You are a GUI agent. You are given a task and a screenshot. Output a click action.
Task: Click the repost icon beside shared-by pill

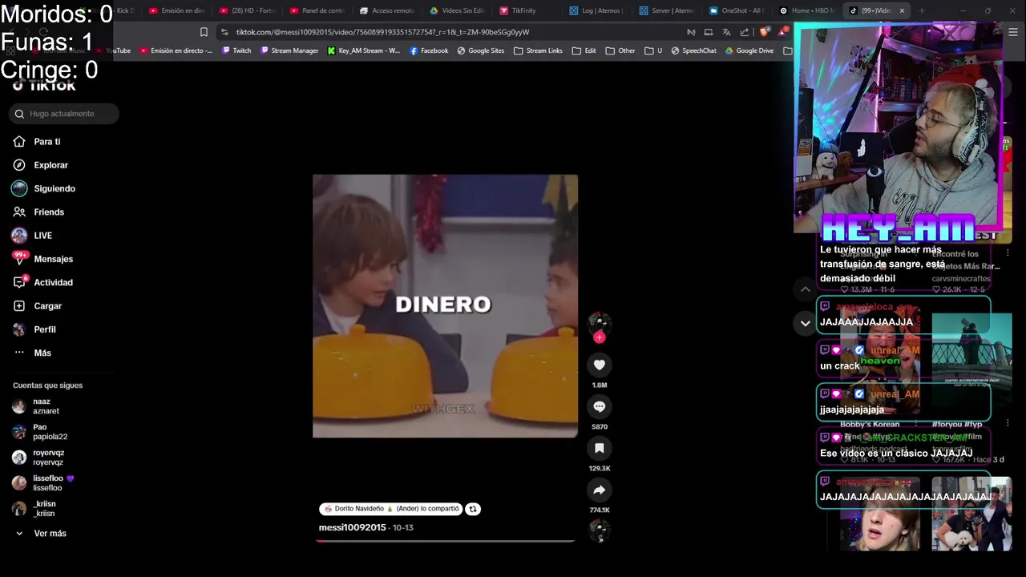(x=473, y=509)
